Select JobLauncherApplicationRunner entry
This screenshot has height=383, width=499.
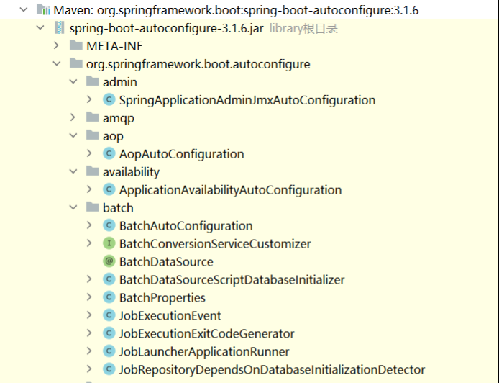[204, 352]
